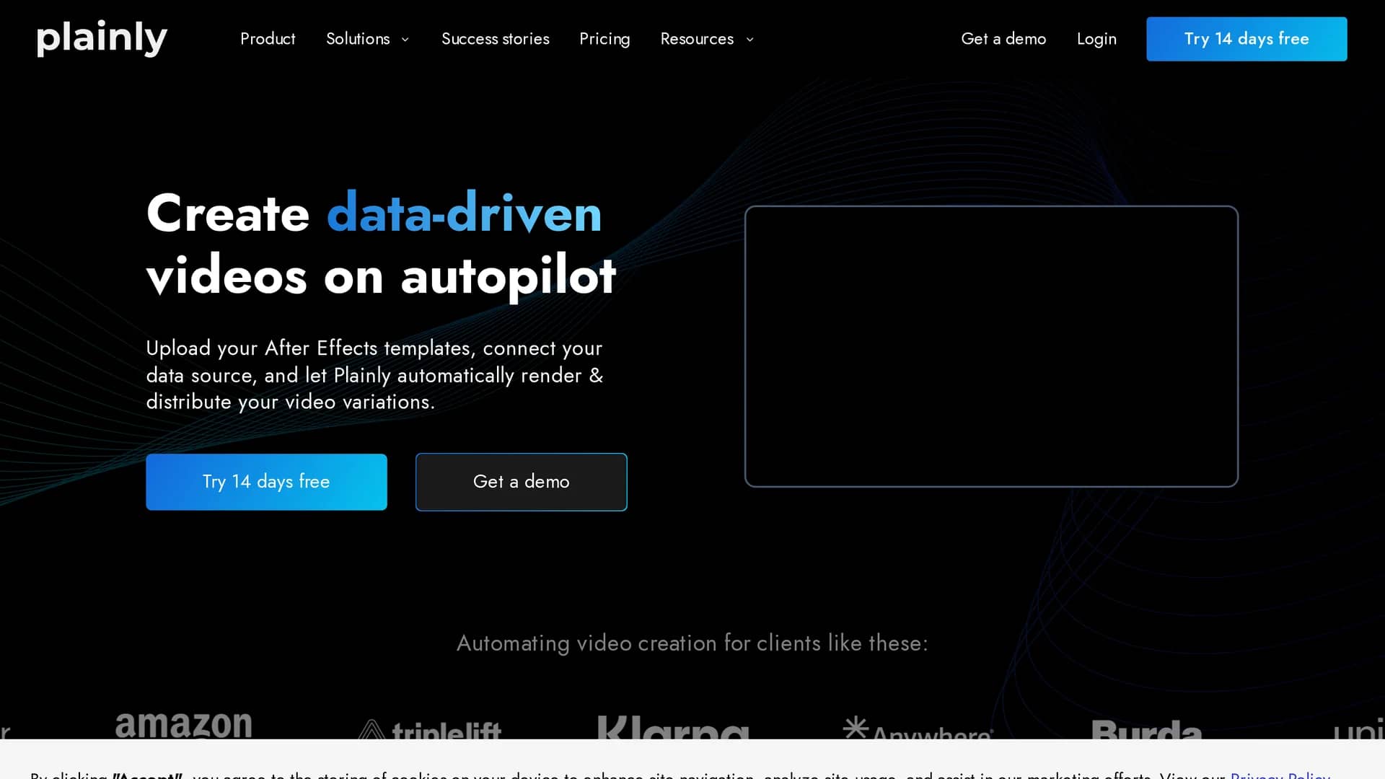Click the plainly logo
Viewport: 1385px width, 779px height.
102,38
